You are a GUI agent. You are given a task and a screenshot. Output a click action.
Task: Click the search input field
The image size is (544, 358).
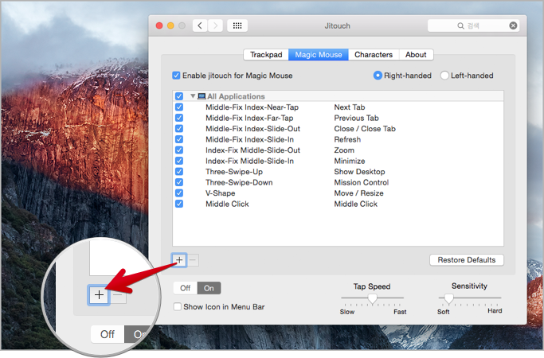click(473, 25)
